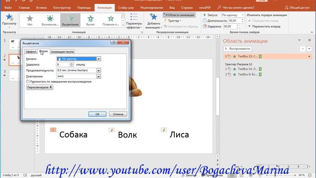Image resolution: width=316 pixels, height=178 pixels.
Task: Select the Вылет animation effect
Action: (90, 20)
